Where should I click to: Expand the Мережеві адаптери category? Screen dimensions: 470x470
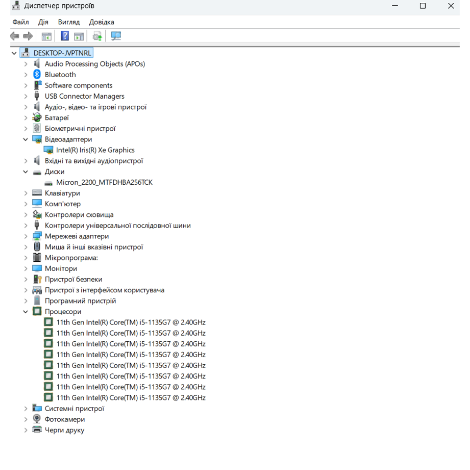[x=26, y=236]
